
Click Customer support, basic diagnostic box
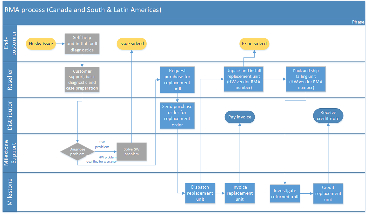[x=82, y=80]
